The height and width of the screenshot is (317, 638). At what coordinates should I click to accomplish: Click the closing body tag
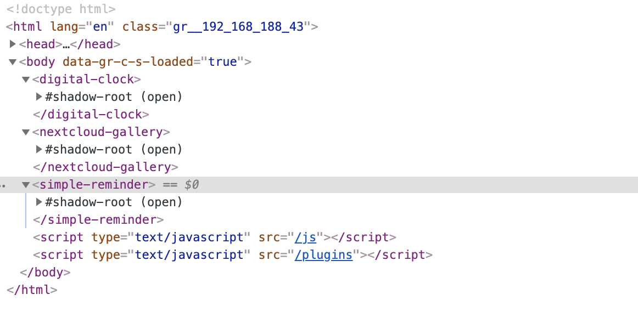pyautogui.click(x=45, y=273)
